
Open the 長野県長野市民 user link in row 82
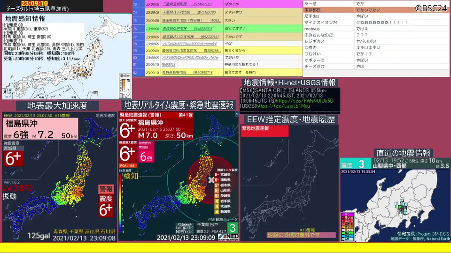point(187,73)
